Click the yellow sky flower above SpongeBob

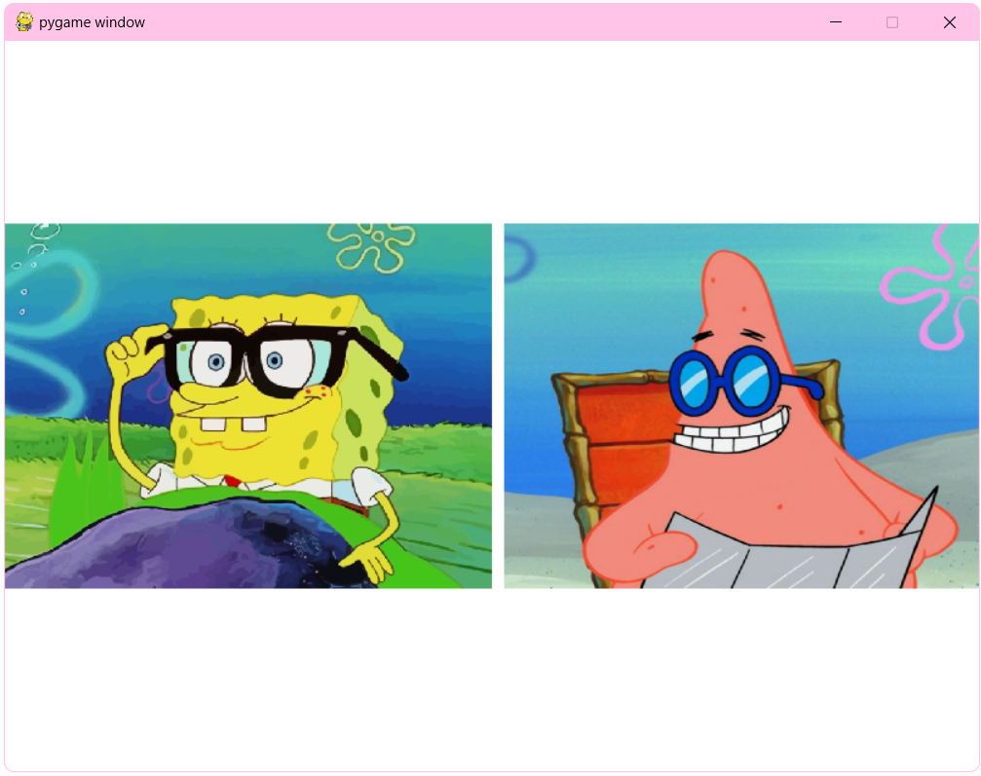370,243
